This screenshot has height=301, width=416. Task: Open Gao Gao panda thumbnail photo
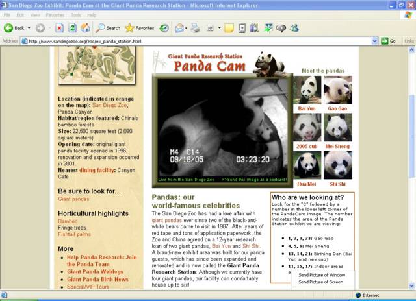[338, 90]
